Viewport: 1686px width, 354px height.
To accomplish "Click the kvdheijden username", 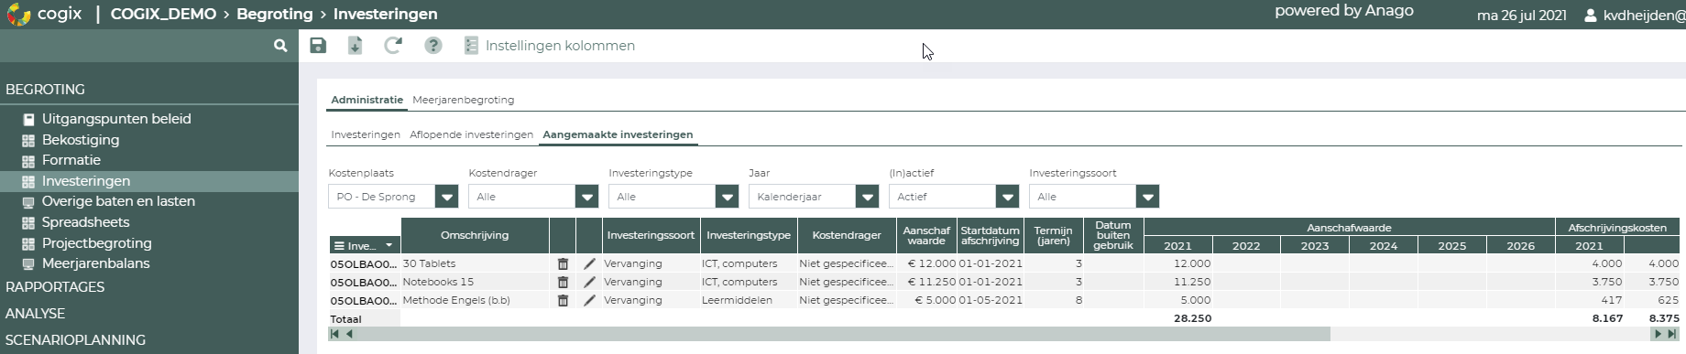I will coord(1644,16).
